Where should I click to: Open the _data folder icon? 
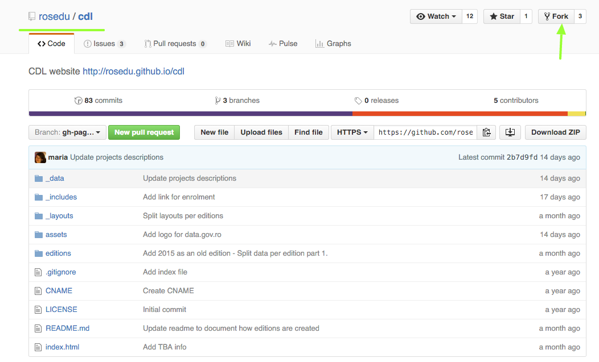click(x=39, y=178)
